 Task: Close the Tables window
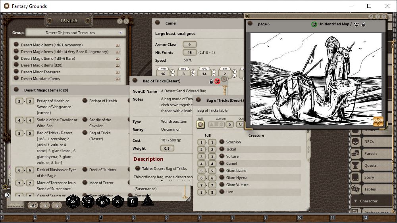pyautogui.click(x=126, y=21)
